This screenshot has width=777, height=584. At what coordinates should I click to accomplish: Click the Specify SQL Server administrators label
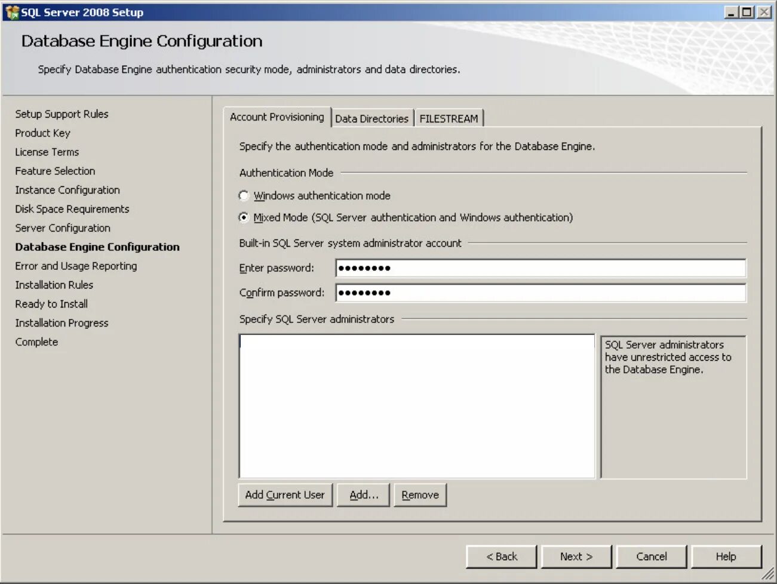click(317, 319)
